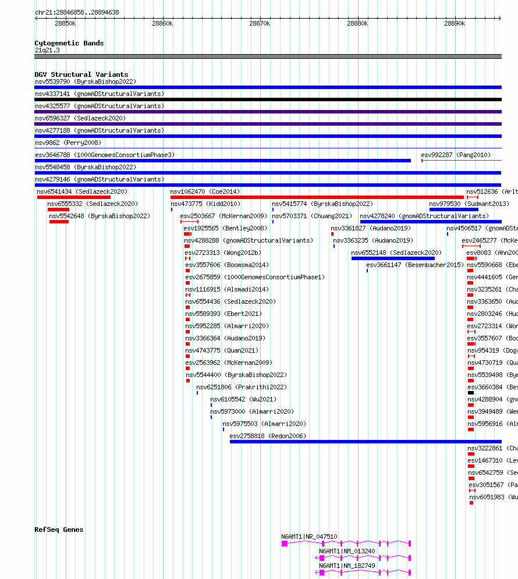
Task: Click the nsv5544400 (ByrskaBishop2022) label
Action: coord(236,374)
